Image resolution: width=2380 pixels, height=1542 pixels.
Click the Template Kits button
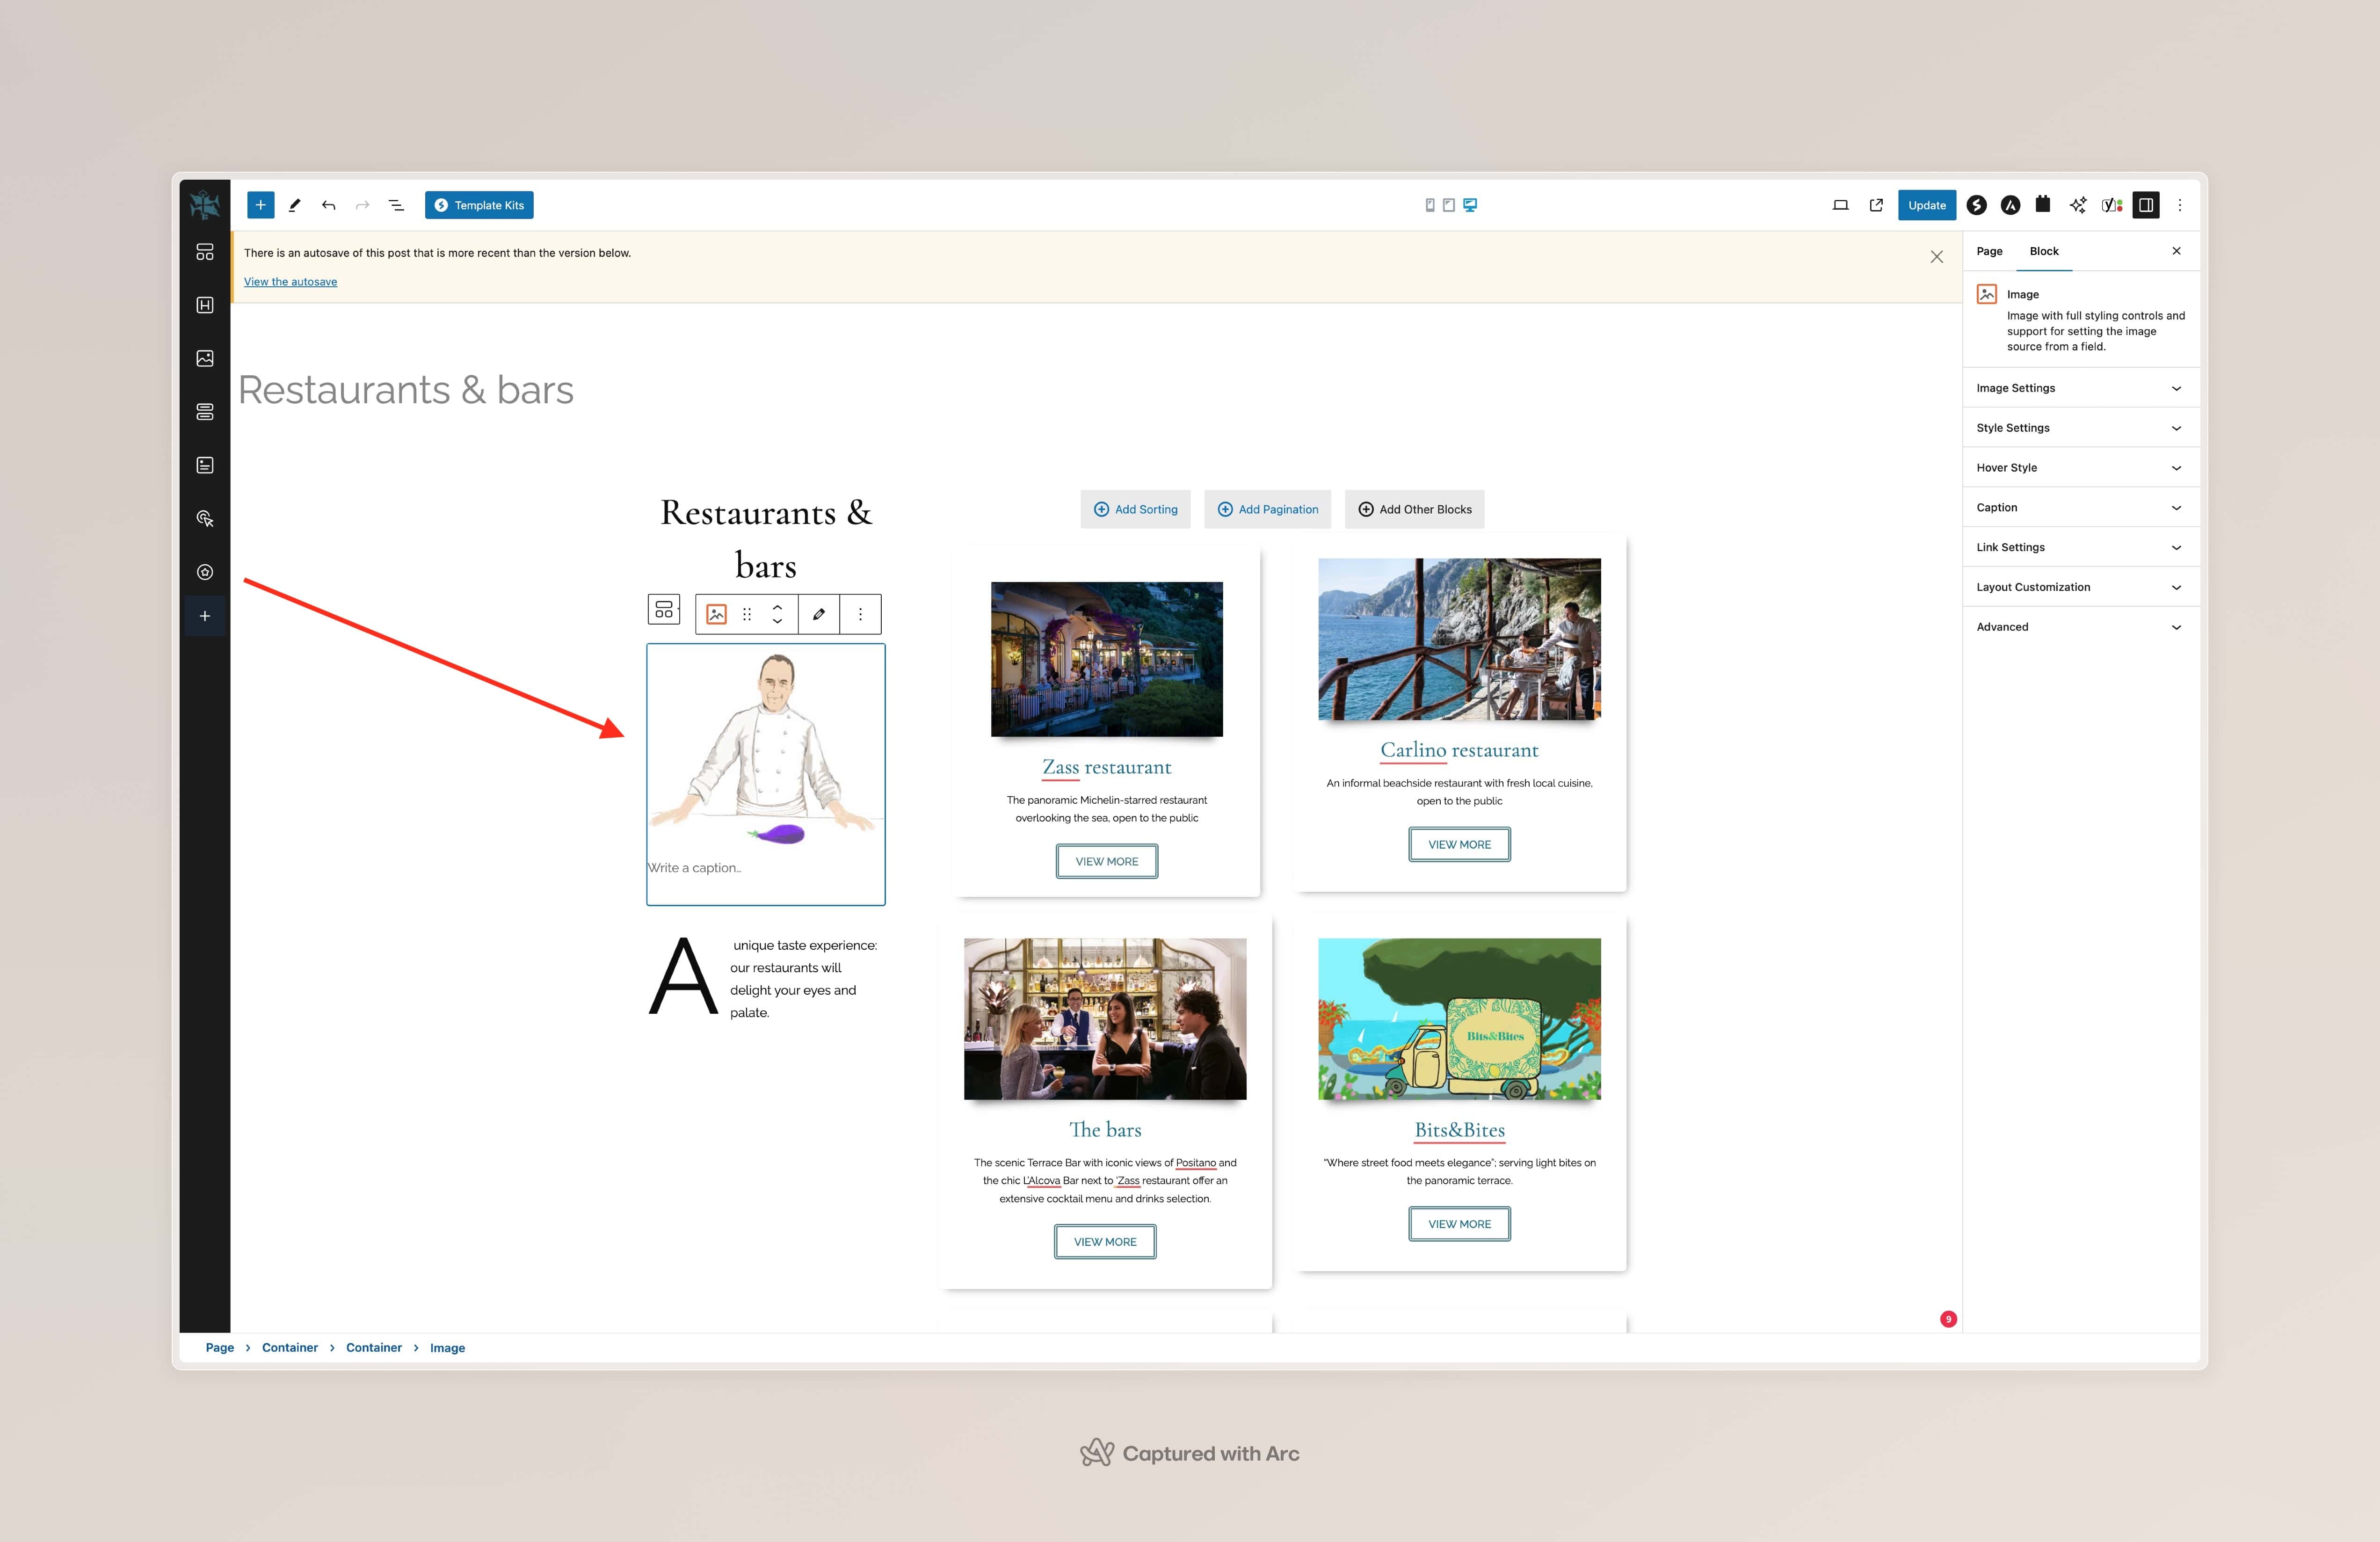click(x=479, y=205)
